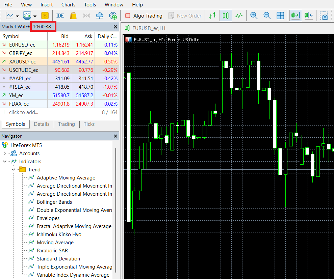Screen dimensions: 334x279
Task: Select the XAUUSD_ec symbol row
Action: (60, 61)
